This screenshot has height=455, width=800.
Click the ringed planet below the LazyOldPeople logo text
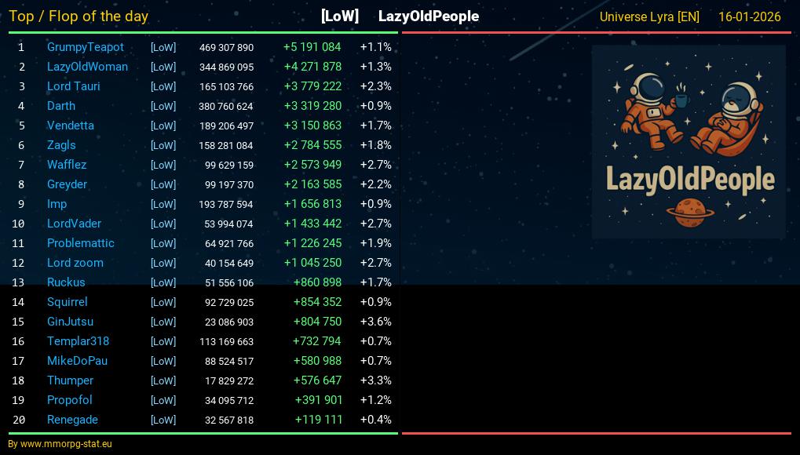(689, 209)
